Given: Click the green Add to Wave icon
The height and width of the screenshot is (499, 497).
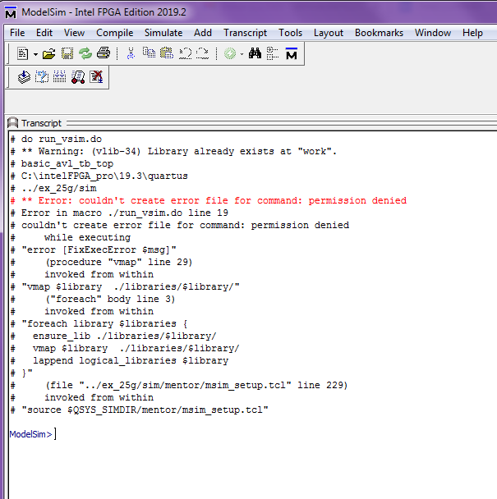Looking at the screenshot, I should (x=230, y=53).
